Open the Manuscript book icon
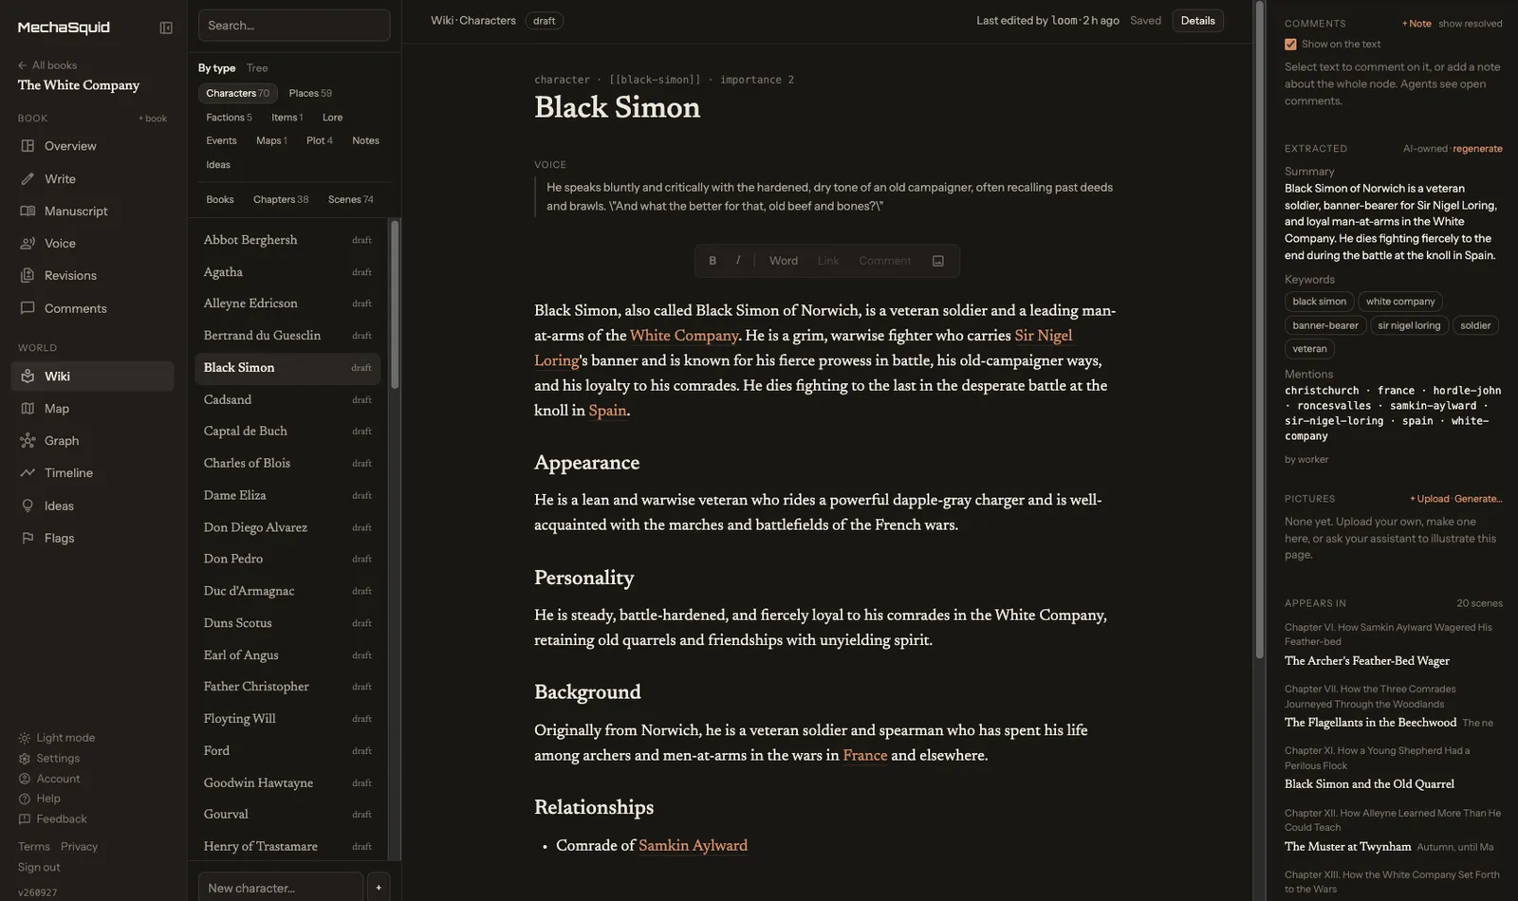This screenshot has width=1518, height=901. (x=28, y=211)
